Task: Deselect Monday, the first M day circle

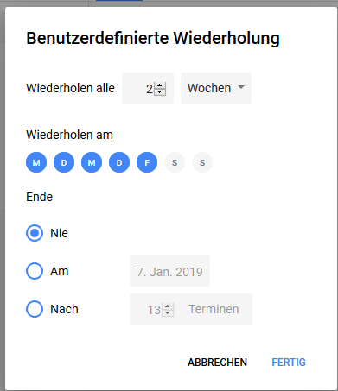Action: (36, 162)
